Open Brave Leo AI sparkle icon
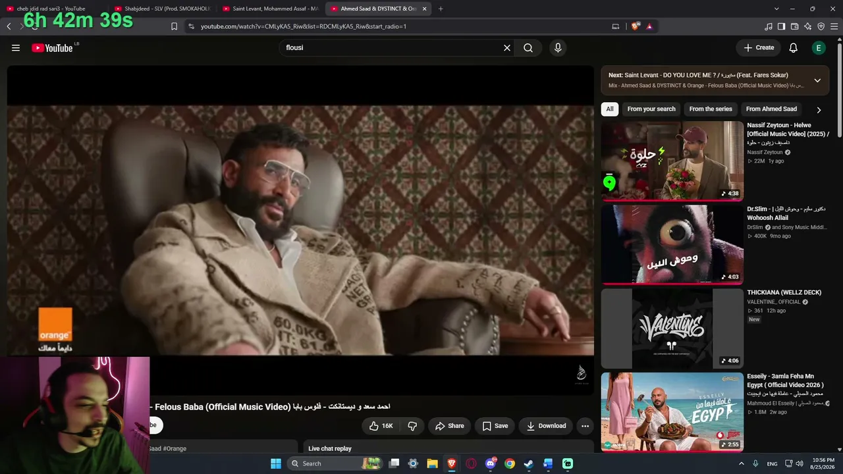This screenshot has width=843, height=474. point(807,26)
